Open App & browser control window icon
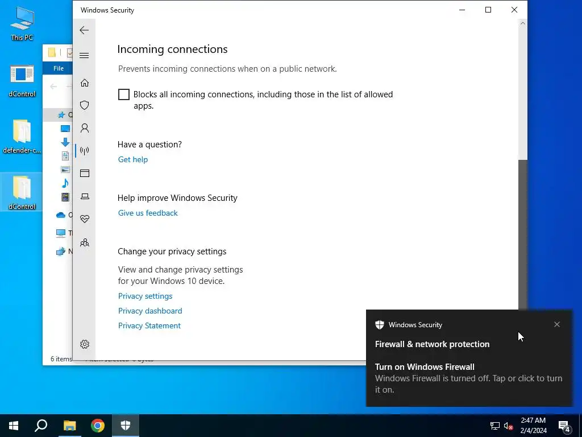The height and width of the screenshot is (437, 582). coord(85,173)
